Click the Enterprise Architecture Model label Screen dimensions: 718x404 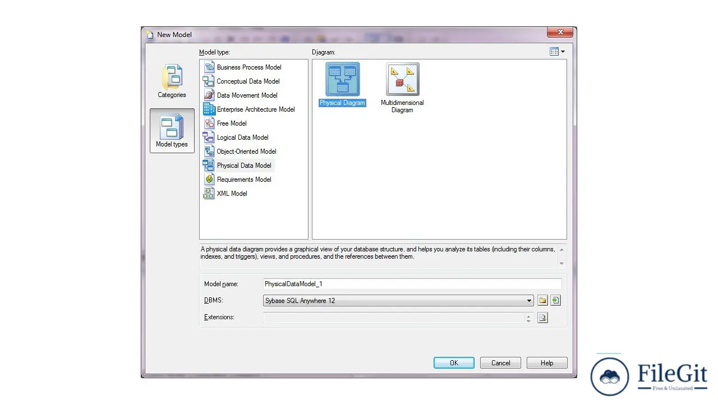(256, 109)
